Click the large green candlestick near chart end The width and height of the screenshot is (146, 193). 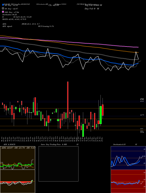100,115
